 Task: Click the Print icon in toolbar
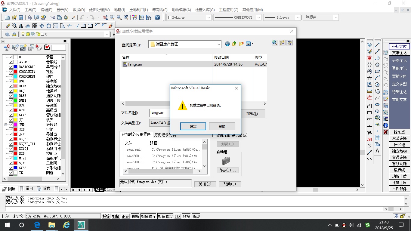pyautogui.click(x=30, y=18)
